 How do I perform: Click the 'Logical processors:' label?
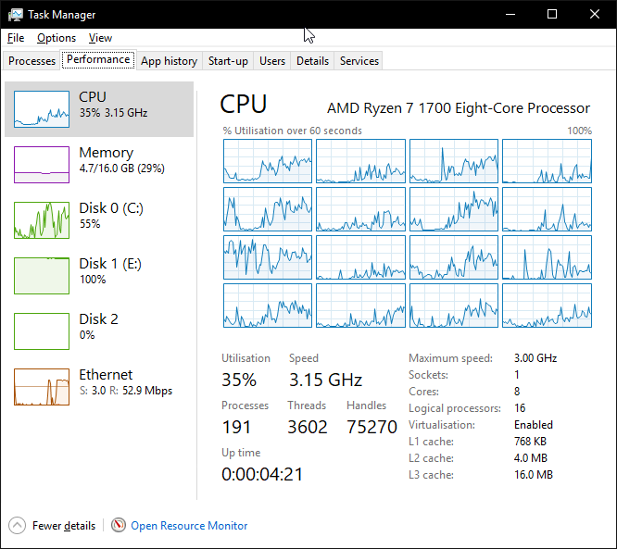click(x=455, y=408)
